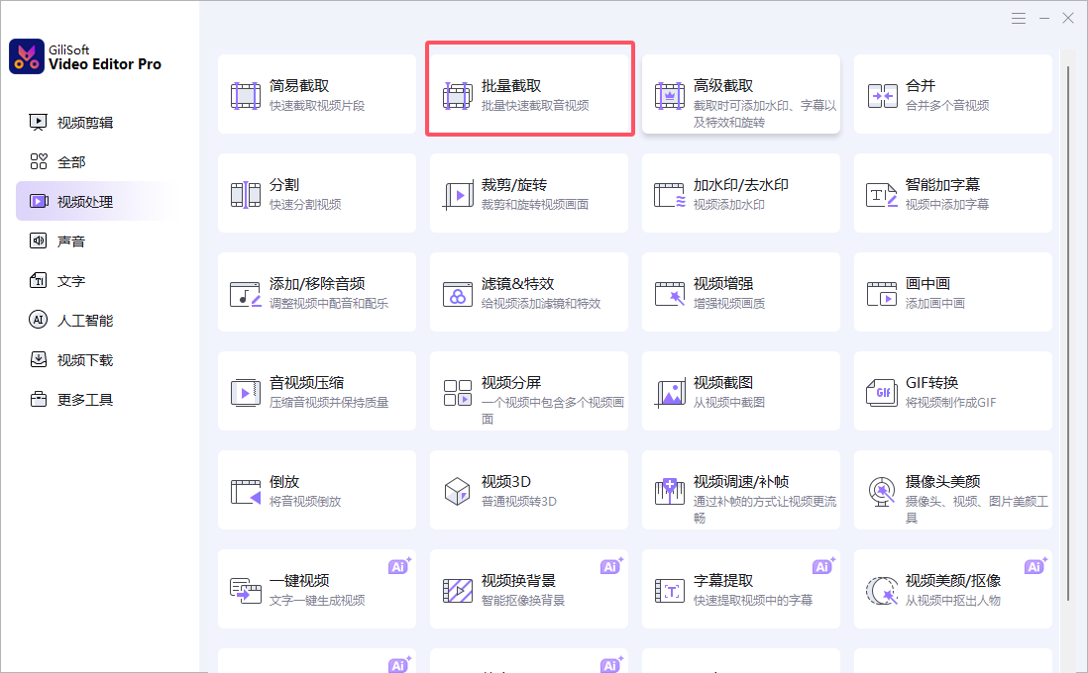Start the 倒放 reverse video tool

[x=316, y=490]
